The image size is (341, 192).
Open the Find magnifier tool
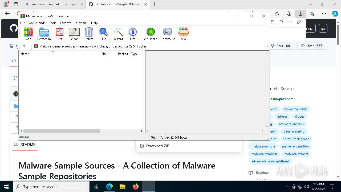pos(103,34)
